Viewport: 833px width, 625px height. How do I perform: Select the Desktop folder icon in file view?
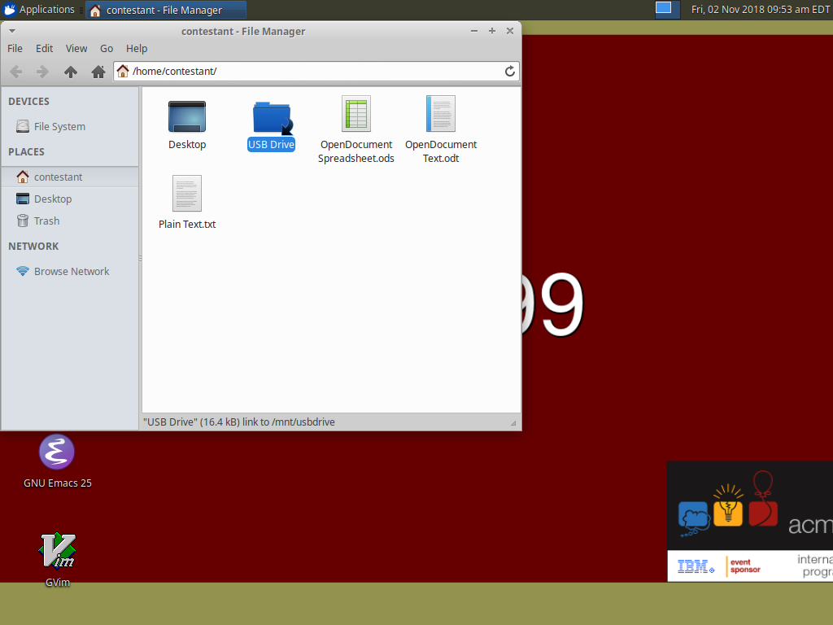[187, 125]
